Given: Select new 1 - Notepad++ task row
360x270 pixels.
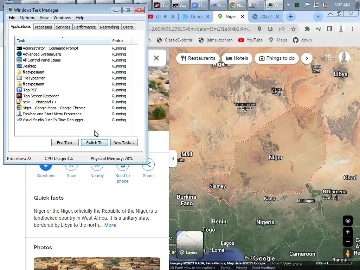Looking at the screenshot, I should coord(76,102).
